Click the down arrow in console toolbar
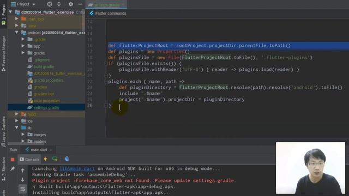Image resolution: width=349 pixels, height=196 pixels. [23, 180]
